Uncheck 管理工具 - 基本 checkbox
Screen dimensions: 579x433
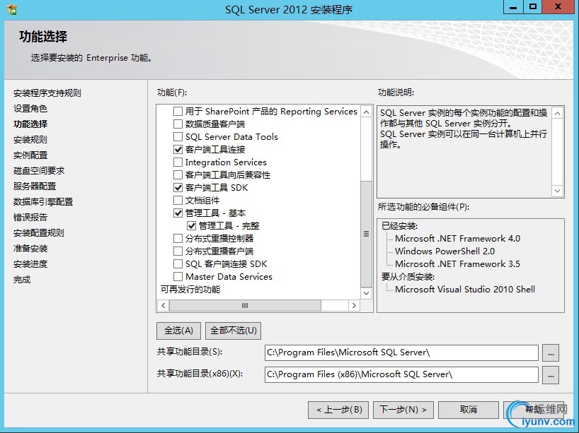178,213
